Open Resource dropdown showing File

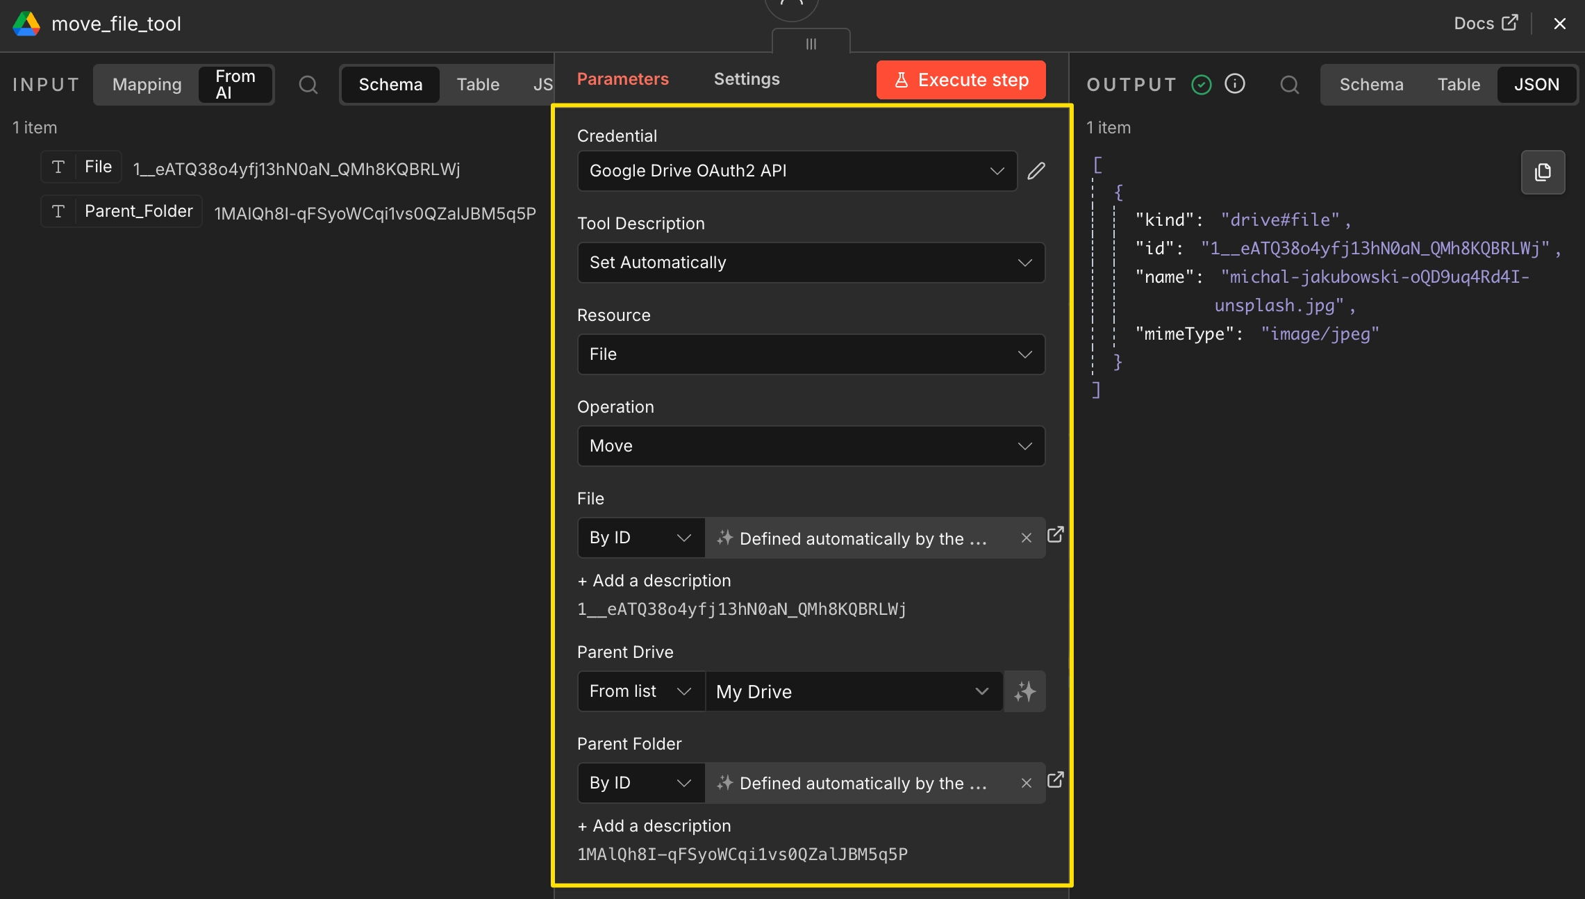pos(811,354)
